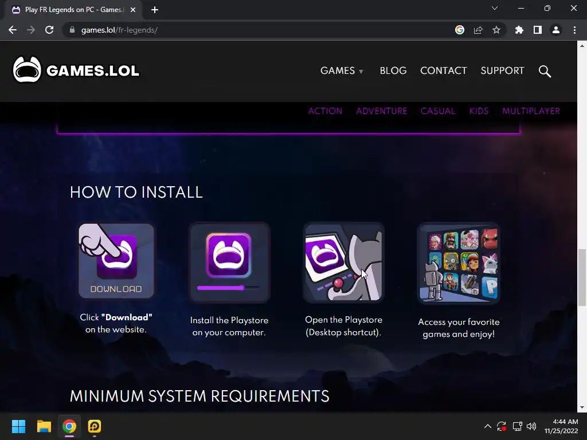The width and height of the screenshot is (587, 440).
Task: Open the Extensions puzzle icon
Action: 519,30
